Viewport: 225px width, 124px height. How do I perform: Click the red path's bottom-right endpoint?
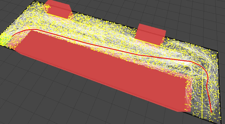click(x=211, y=112)
